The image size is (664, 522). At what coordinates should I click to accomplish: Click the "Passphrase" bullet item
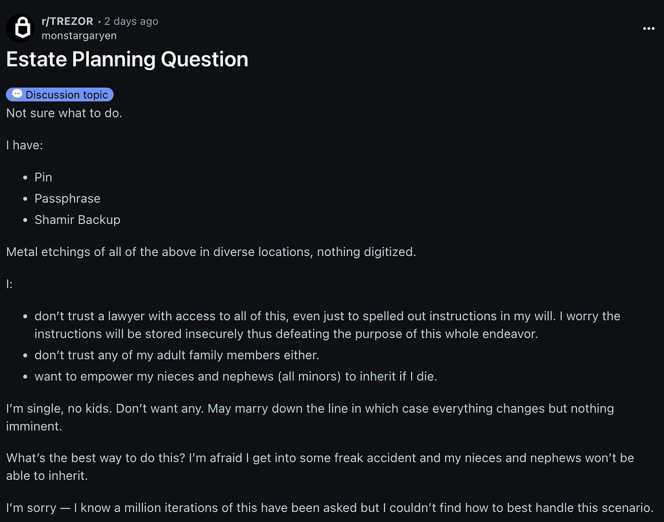67,198
